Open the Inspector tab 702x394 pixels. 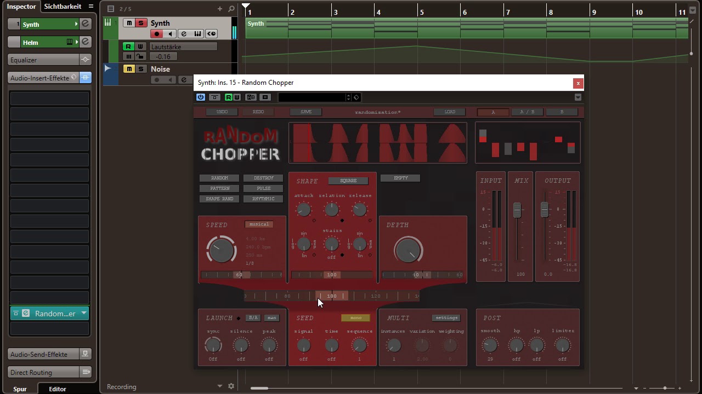[21, 6]
